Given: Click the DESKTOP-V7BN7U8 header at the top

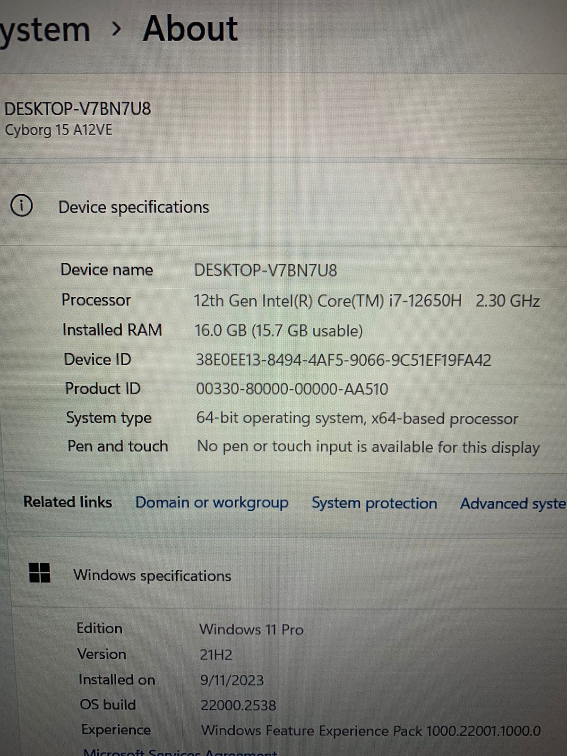Looking at the screenshot, I should pos(77,109).
